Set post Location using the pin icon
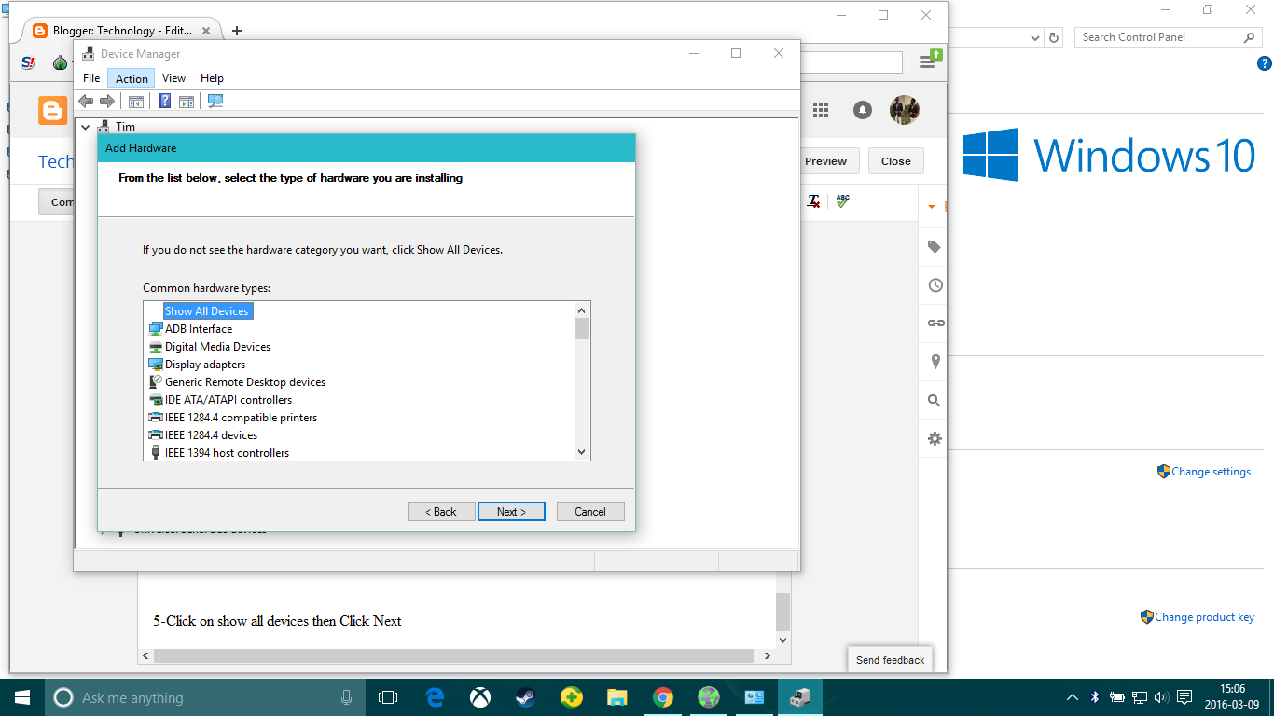 [x=933, y=362]
